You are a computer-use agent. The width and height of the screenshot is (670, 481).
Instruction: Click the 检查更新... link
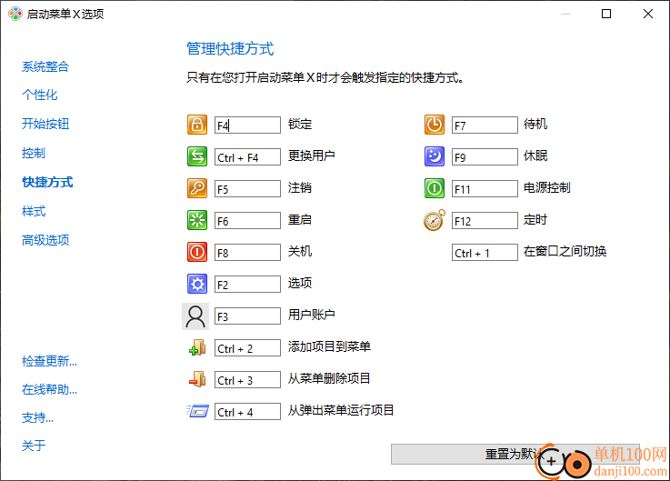50,361
